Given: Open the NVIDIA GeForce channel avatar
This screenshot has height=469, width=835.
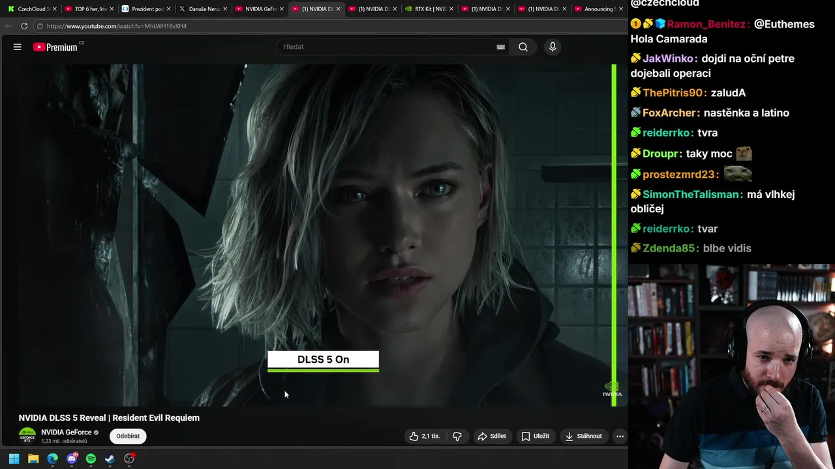Looking at the screenshot, I should pyautogui.click(x=27, y=436).
